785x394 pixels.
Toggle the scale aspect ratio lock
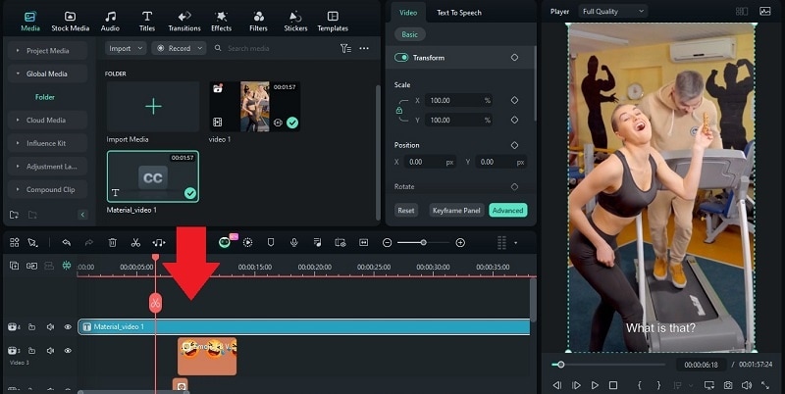399,110
